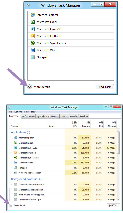The width and height of the screenshot is (123, 213).
Task: Click the process list vertical scrollbar thumb
Action: click(118, 142)
